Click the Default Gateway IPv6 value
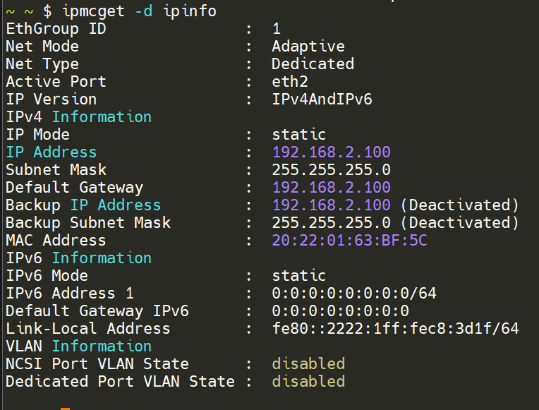This screenshot has width=539, height=410. [340, 311]
